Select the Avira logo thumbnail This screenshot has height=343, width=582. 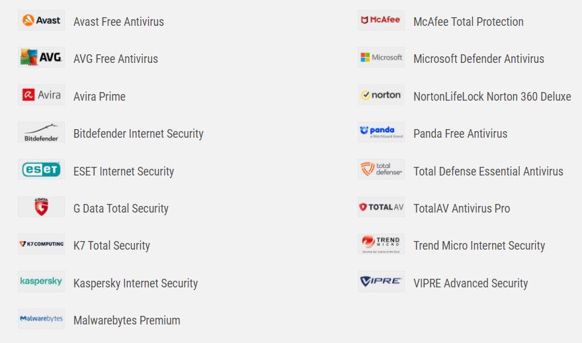41,95
